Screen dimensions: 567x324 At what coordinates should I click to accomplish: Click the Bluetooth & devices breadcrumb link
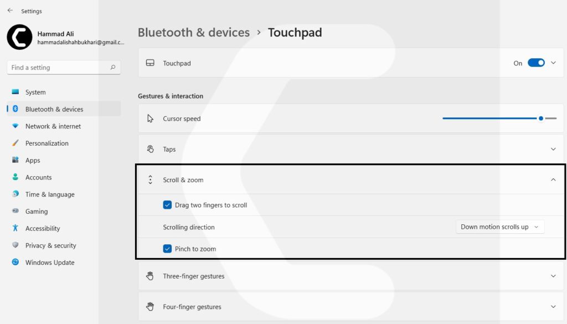(x=193, y=33)
